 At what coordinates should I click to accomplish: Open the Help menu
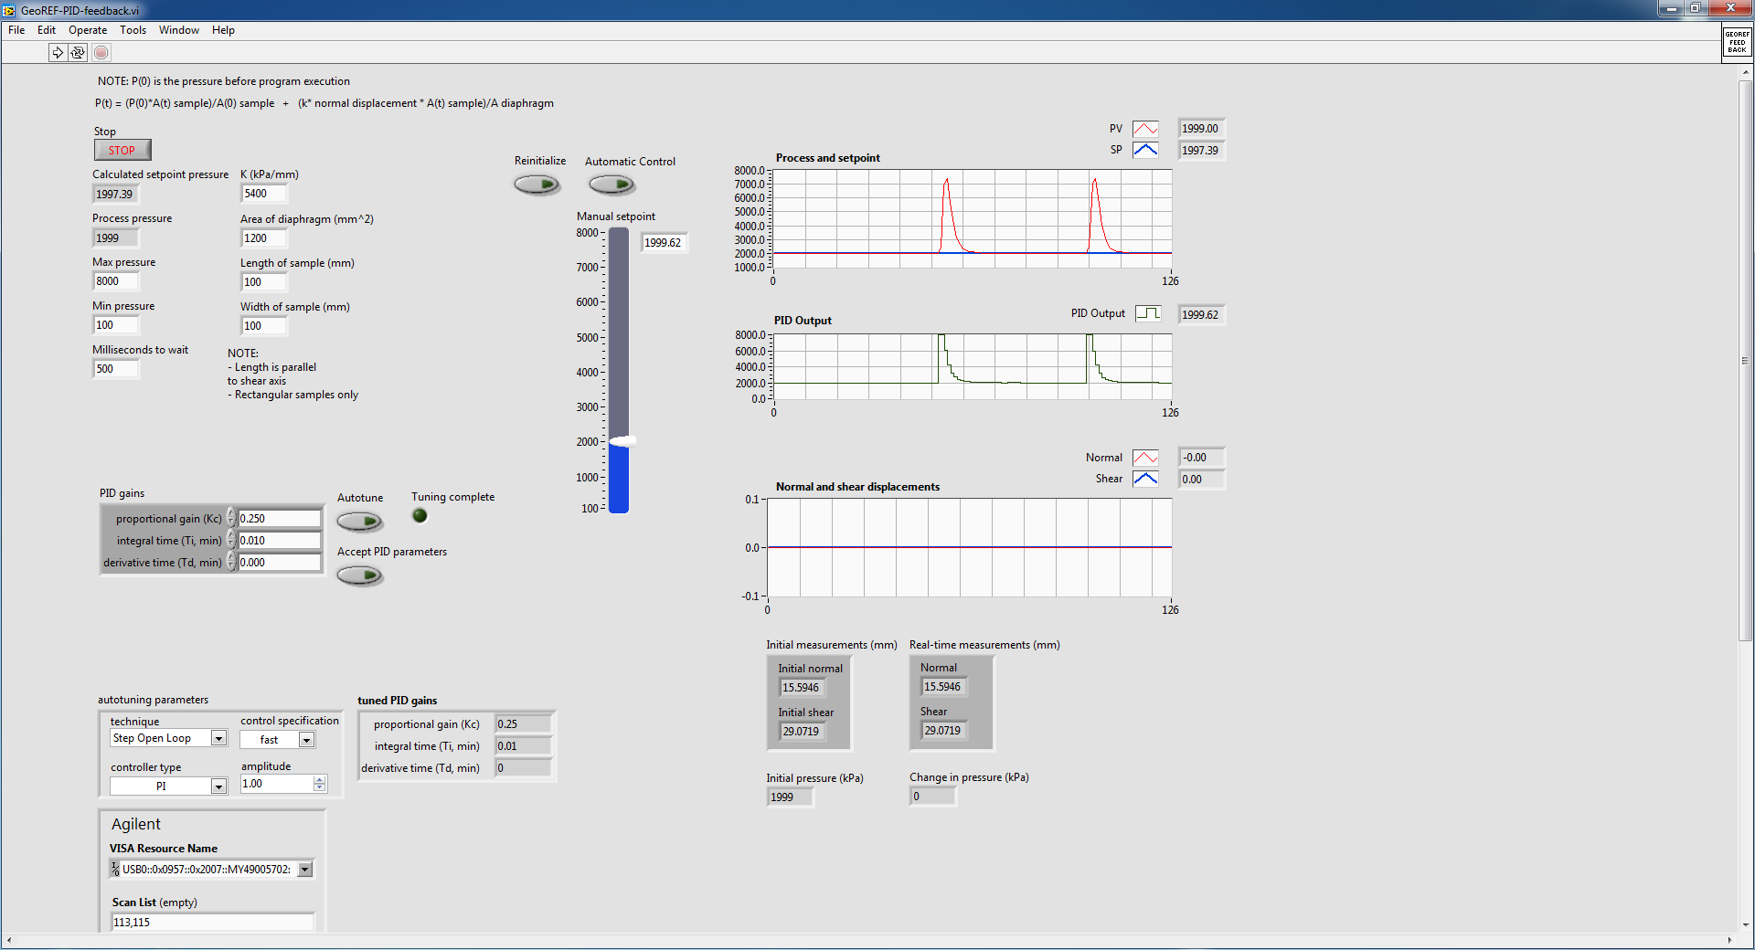(x=223, y=30)
